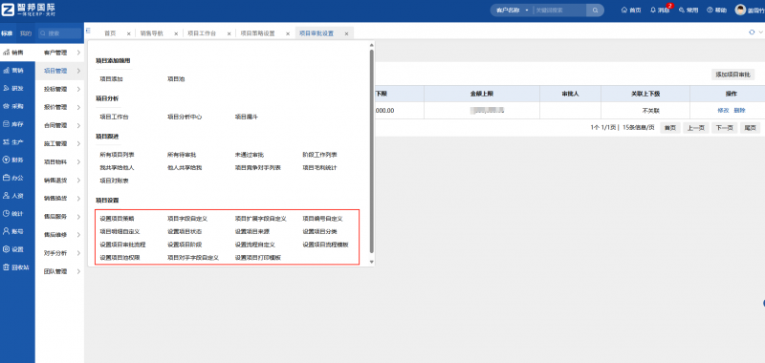
Task: Switch to the 项目策略设置 tab
Action: (x=257, y=33)
